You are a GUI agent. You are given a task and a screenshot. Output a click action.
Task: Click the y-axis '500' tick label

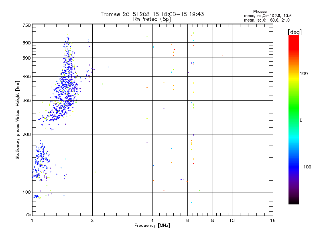(x=26, y=58)
